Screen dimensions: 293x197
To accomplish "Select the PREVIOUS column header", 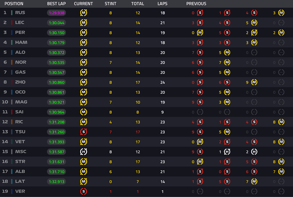I will click(x=196, y=4).
